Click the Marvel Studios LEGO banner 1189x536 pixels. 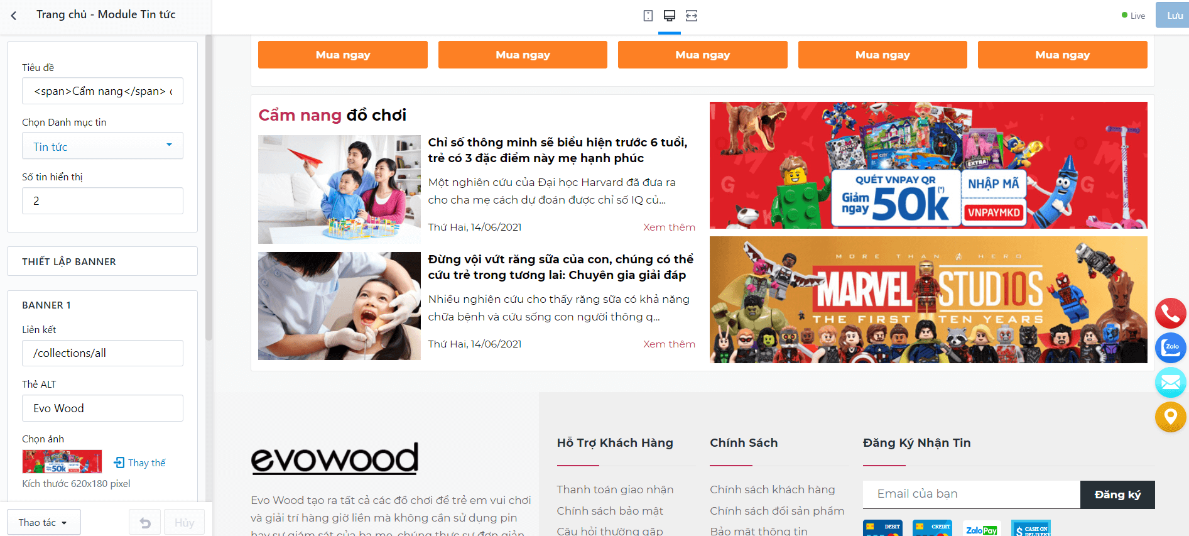pos(928,300)
